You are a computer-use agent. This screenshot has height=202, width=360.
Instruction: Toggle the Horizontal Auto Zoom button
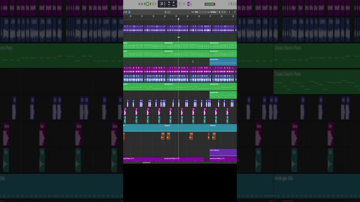[225, 12]
